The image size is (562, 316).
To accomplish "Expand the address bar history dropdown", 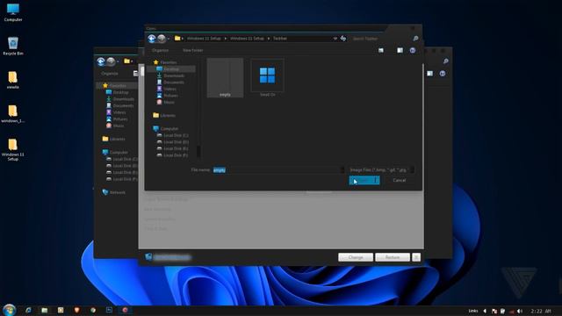I will (335, 39).
